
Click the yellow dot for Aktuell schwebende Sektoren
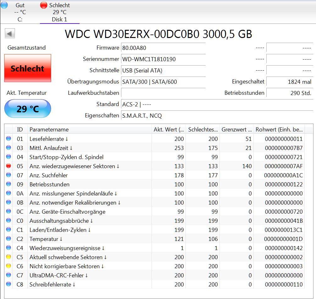8,257
